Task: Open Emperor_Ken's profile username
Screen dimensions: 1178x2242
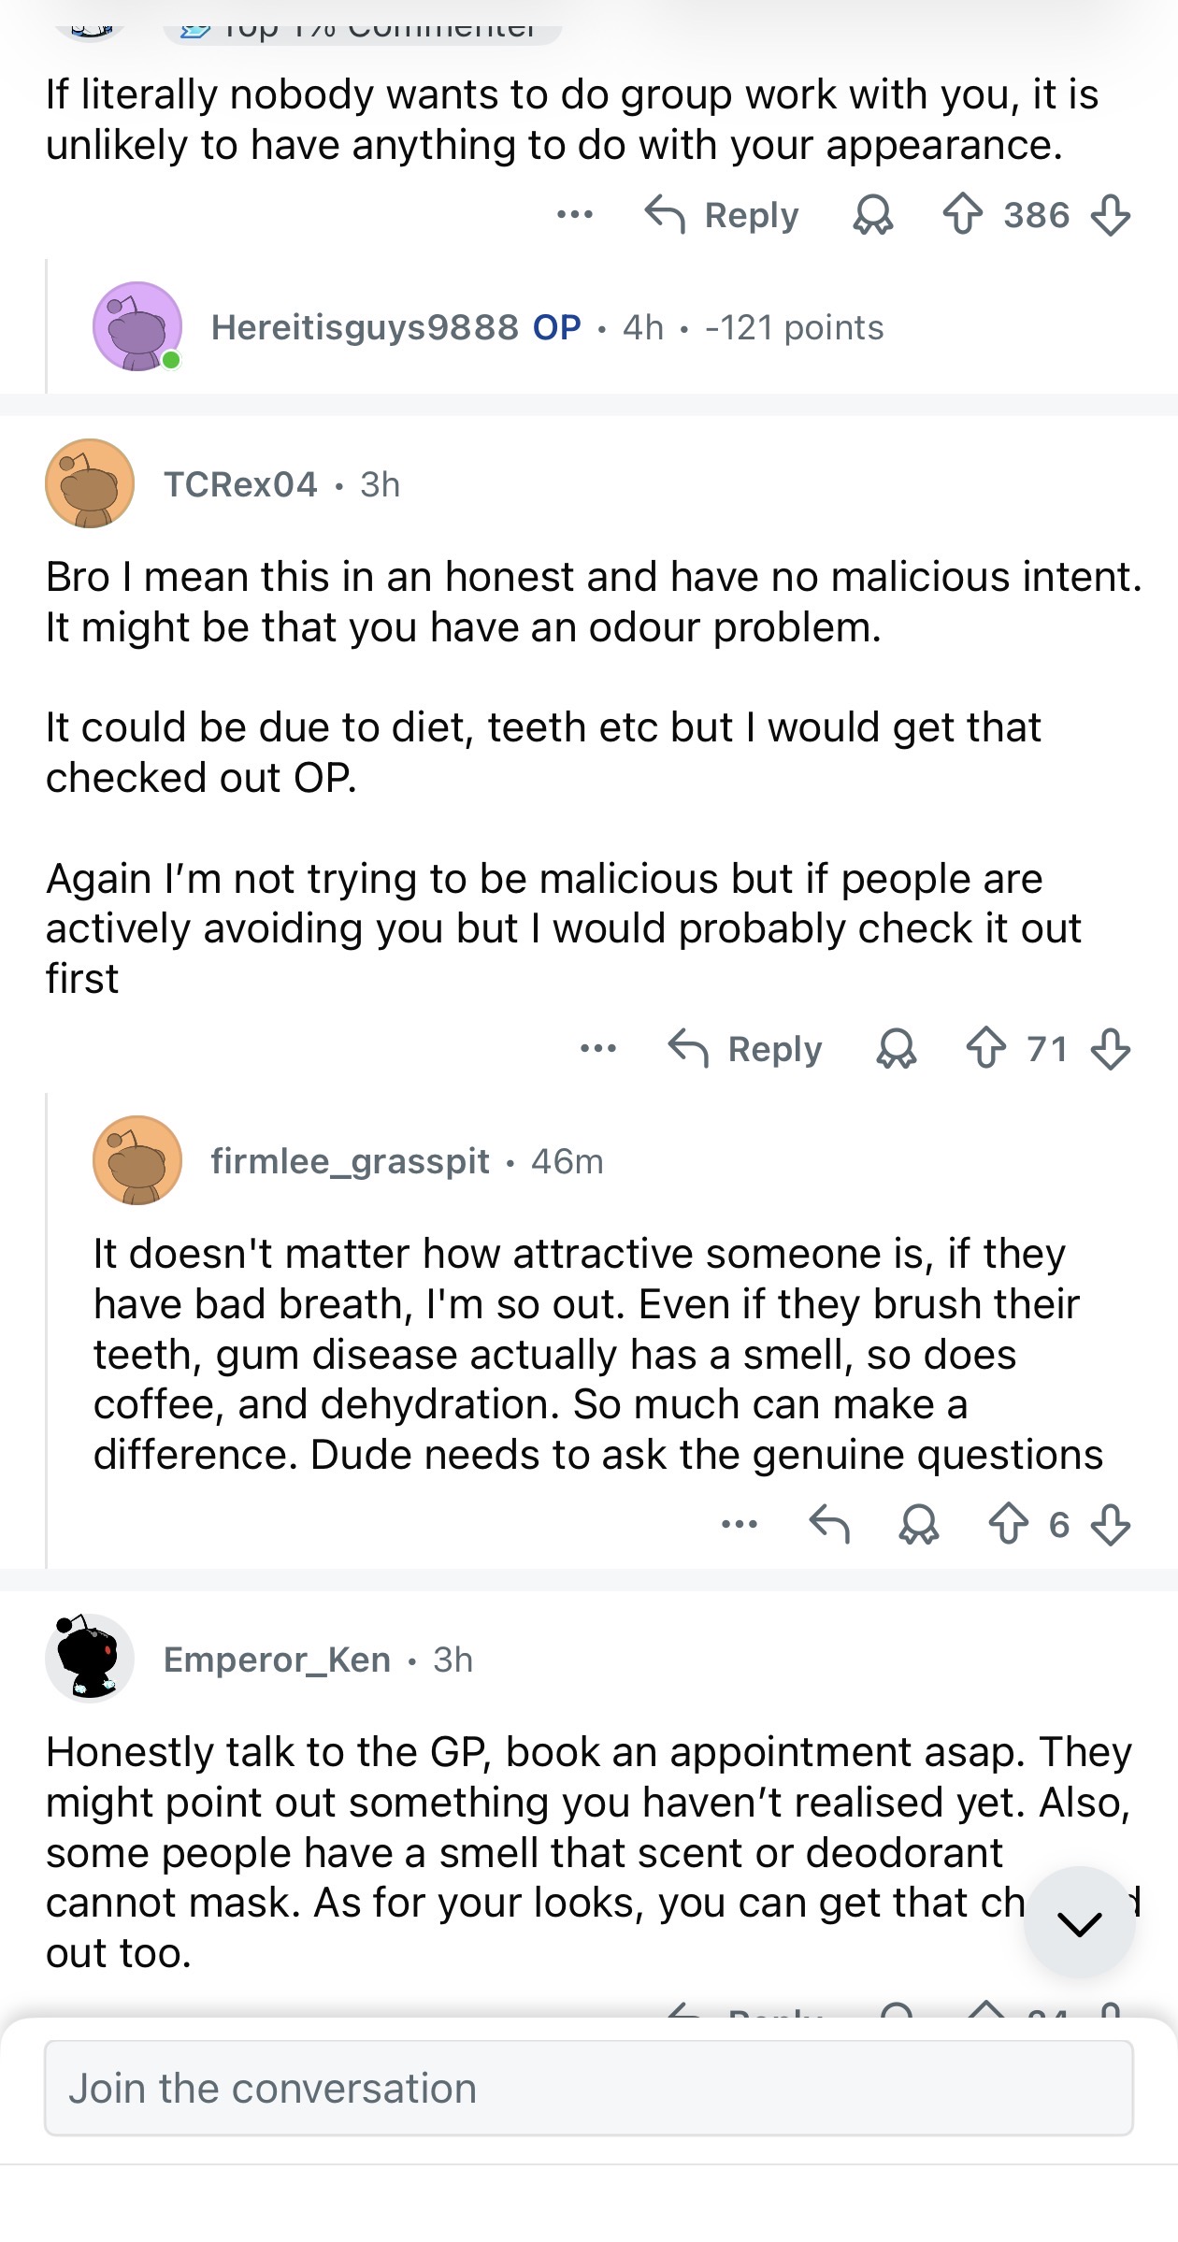Action: coord(277,1659)
